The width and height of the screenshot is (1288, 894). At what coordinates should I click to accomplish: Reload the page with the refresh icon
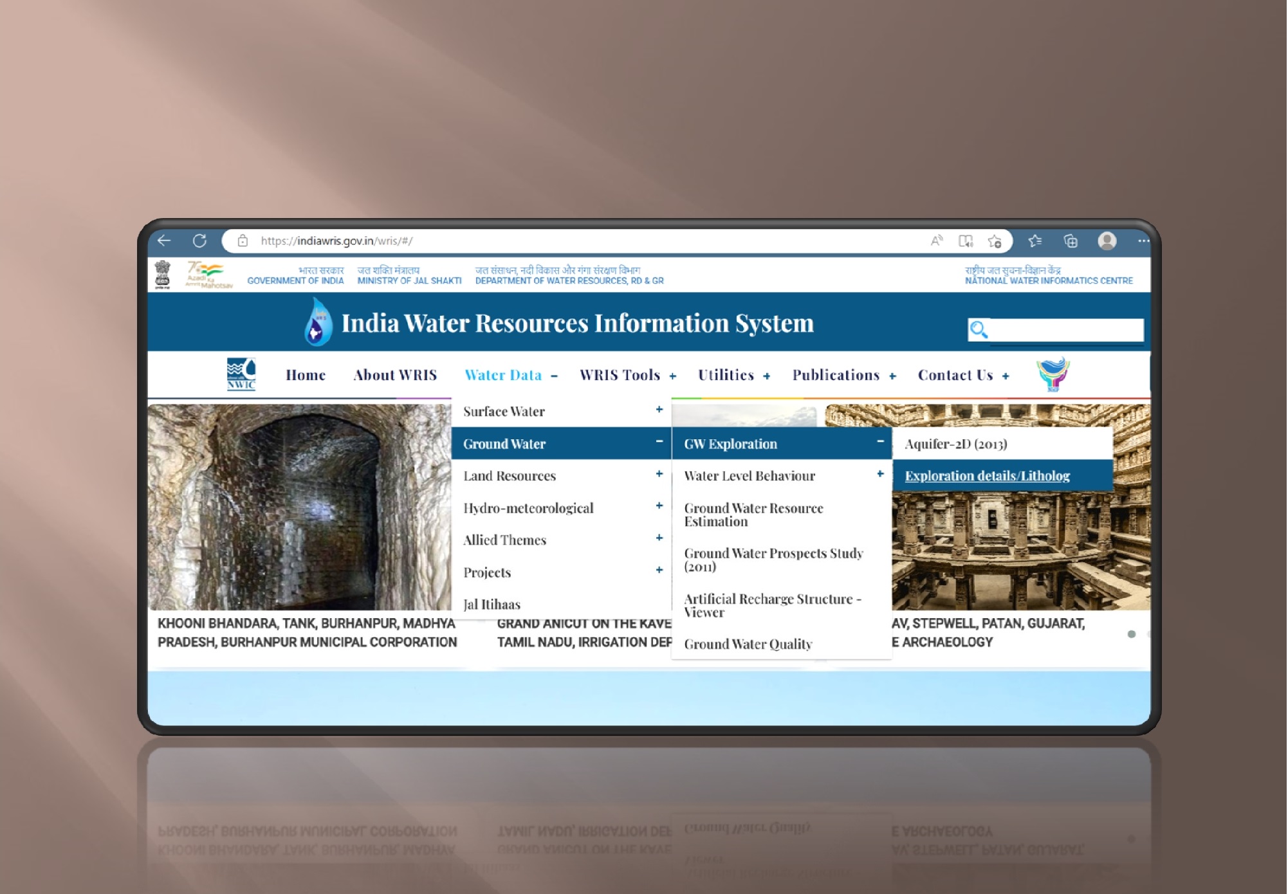tap(199, 241)
